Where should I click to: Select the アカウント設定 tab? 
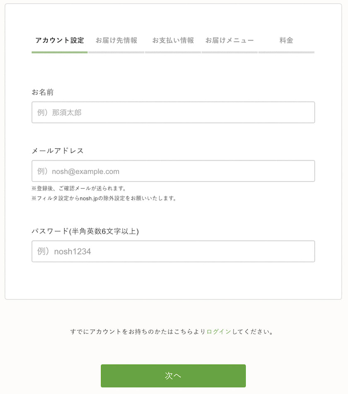(x=59, y=40)
